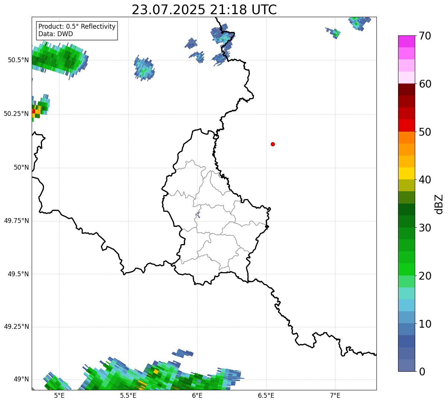Click the 50.25°N latitude label

(16, 114)
